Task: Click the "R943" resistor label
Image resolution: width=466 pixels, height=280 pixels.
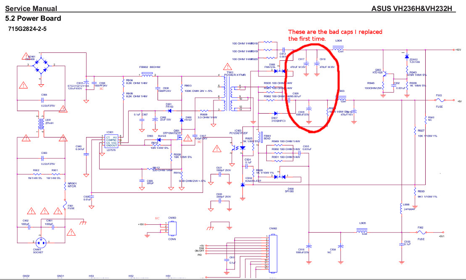Action: tap(413, 73)
